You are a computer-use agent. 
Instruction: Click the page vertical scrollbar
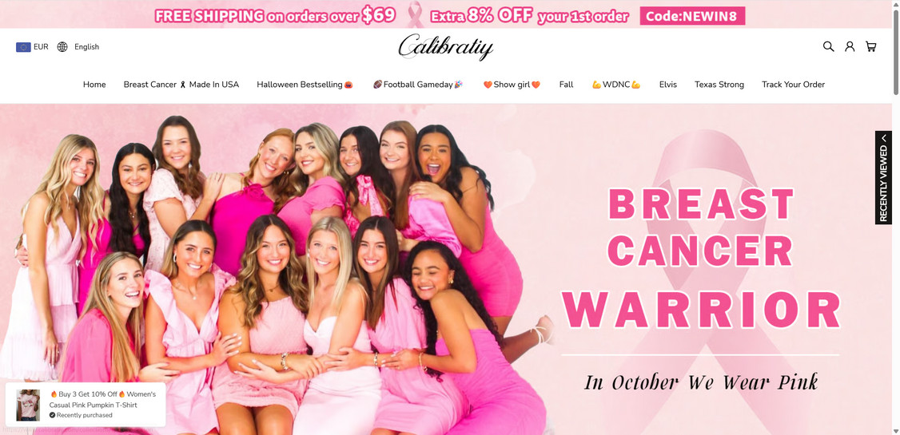pyautogui.click(x=895, y=52)
